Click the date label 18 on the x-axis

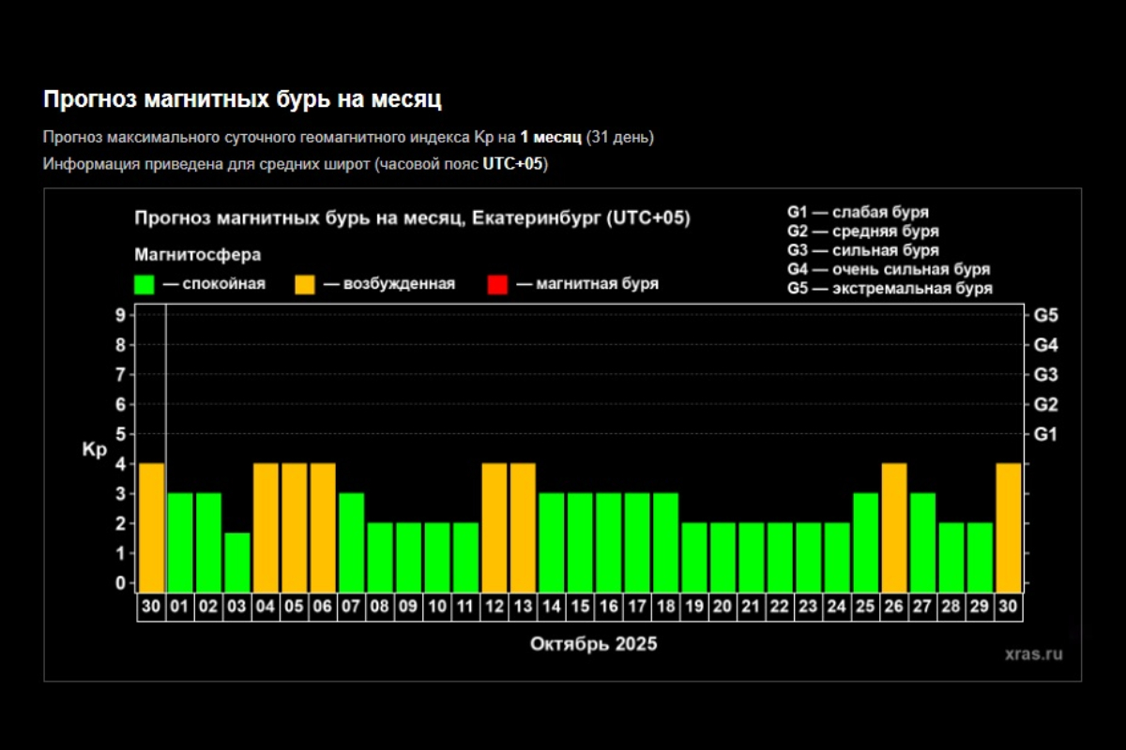point(665,607)
